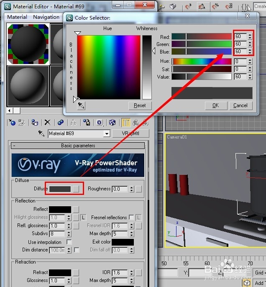Image resolution: width=266 pixels, height=287 pixels.
Task: Click Diffuse color swatch
Action: pyautogui.click(x=60, y=189)
